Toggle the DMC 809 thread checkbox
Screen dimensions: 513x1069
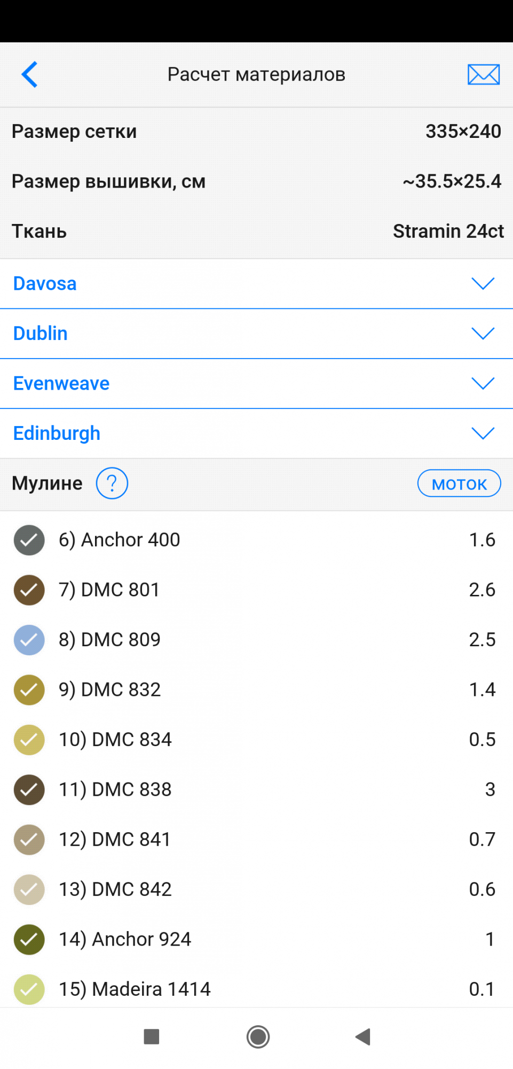click(29, 640)
